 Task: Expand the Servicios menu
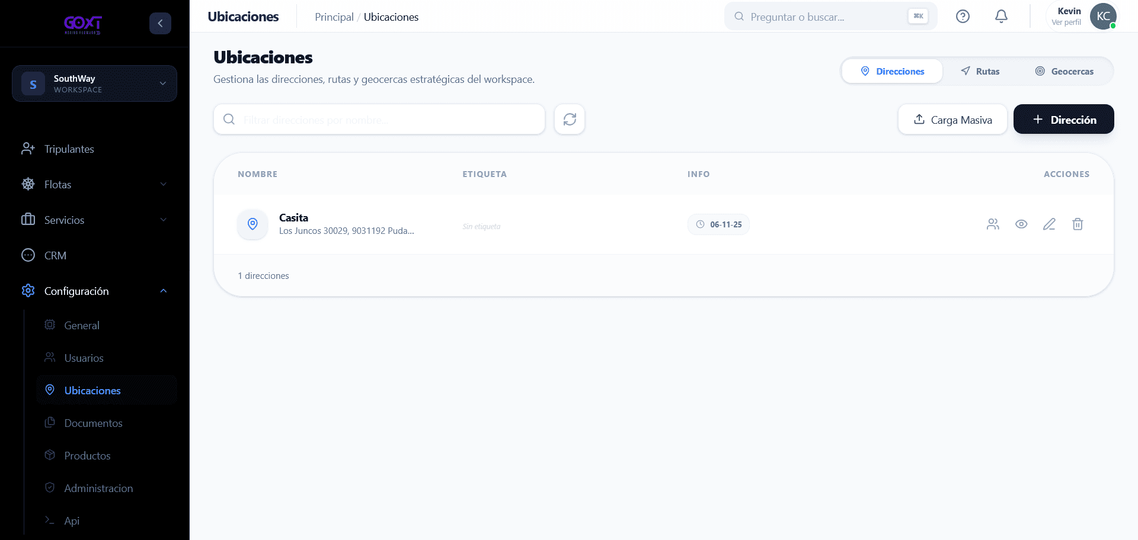click(x=95, y=220)
